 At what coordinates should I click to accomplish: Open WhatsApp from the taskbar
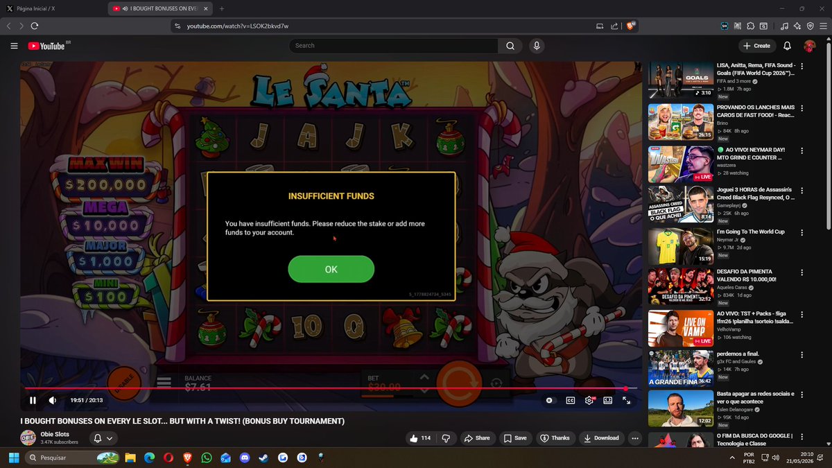[x=207, y=458]
